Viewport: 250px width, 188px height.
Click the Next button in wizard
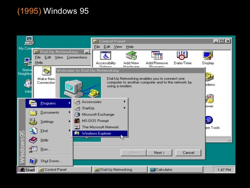click(159, 153)
